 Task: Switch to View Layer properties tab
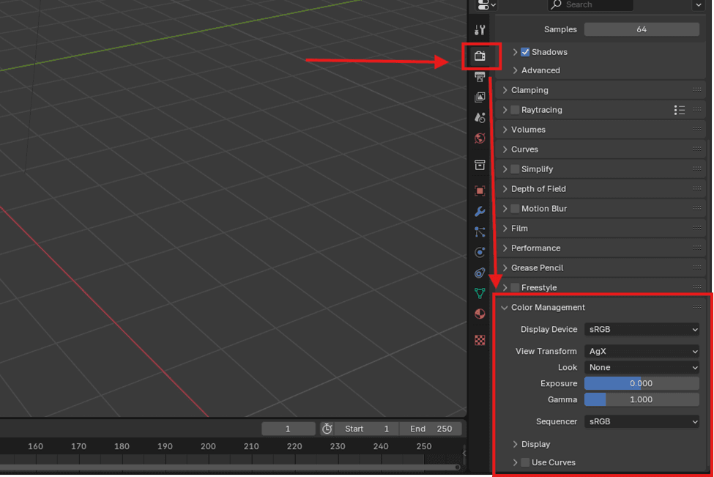[x=480, y=97]
